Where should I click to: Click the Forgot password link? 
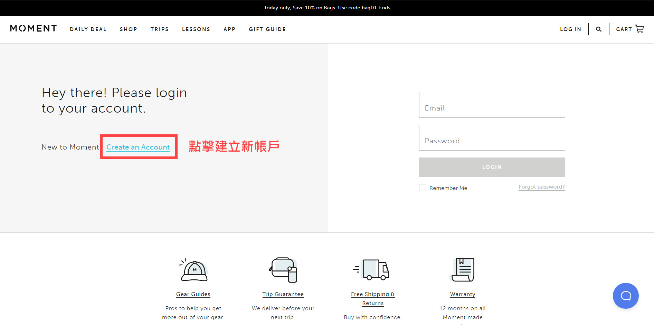pos(541,187)
